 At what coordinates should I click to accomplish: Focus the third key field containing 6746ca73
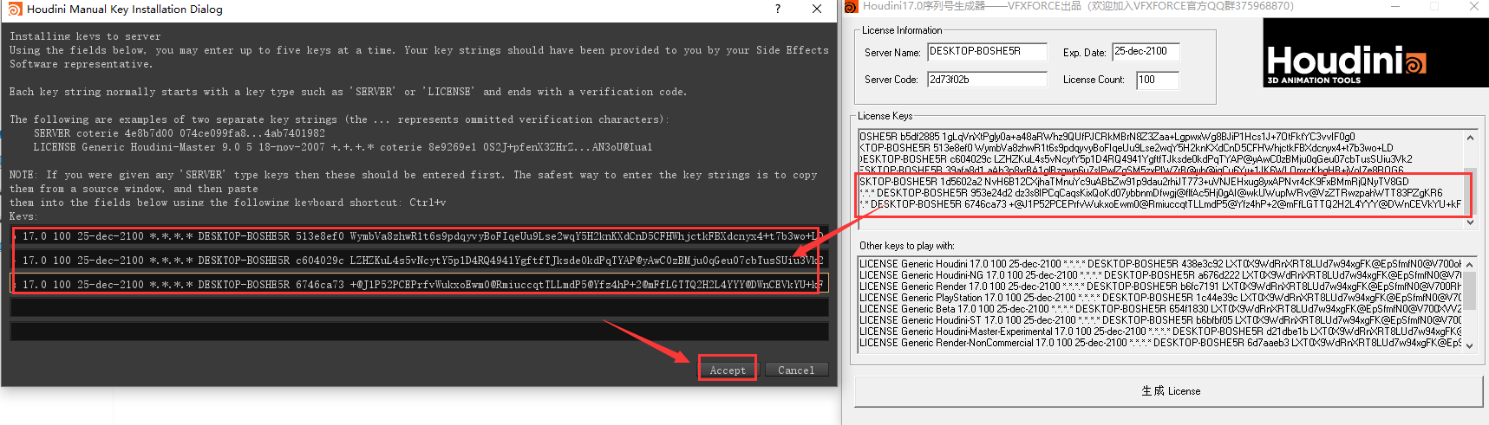[x=419, y=284]
